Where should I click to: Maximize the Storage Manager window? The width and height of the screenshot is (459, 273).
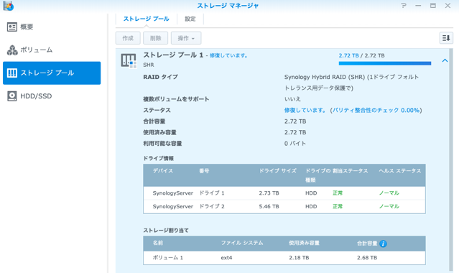[x=433, y=5]
